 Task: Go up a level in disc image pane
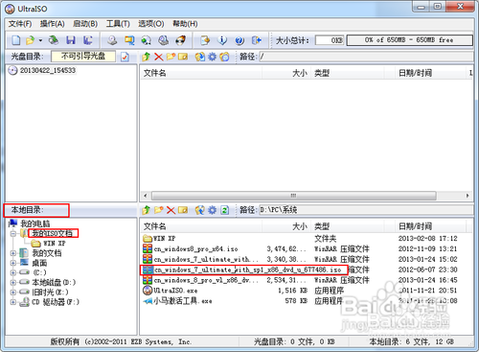pos(146,57)
